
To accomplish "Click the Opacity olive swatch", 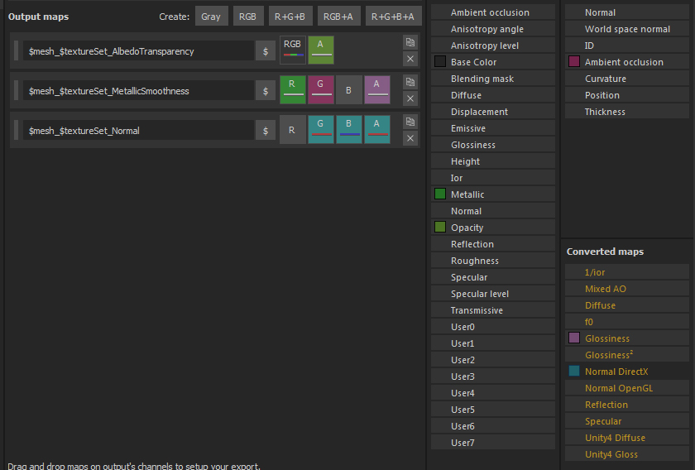I will pos(440,227).
